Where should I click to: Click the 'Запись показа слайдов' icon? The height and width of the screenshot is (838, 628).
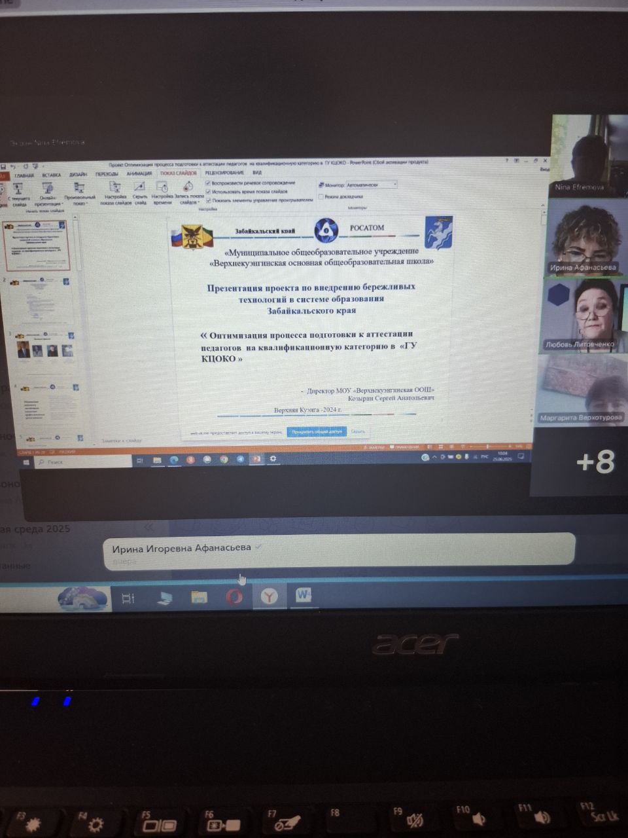coord(188,193)
